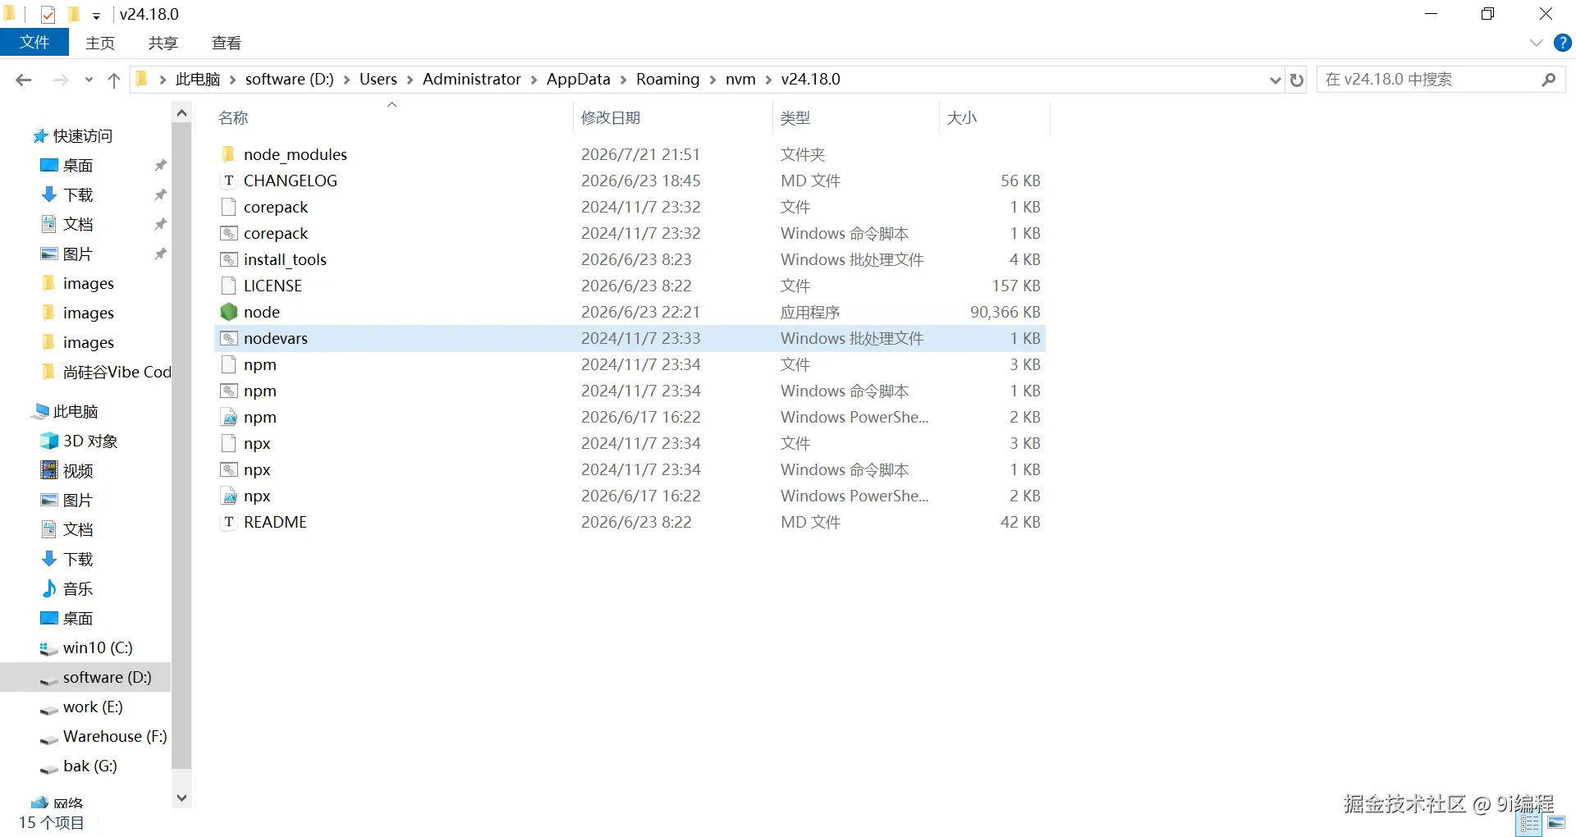Click the new folder quick access icon

tap(74, 14)
